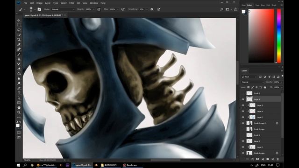Open the Flow slider dropdown arrow
This screenshot has width=299, height=168.
pos(118,9)
